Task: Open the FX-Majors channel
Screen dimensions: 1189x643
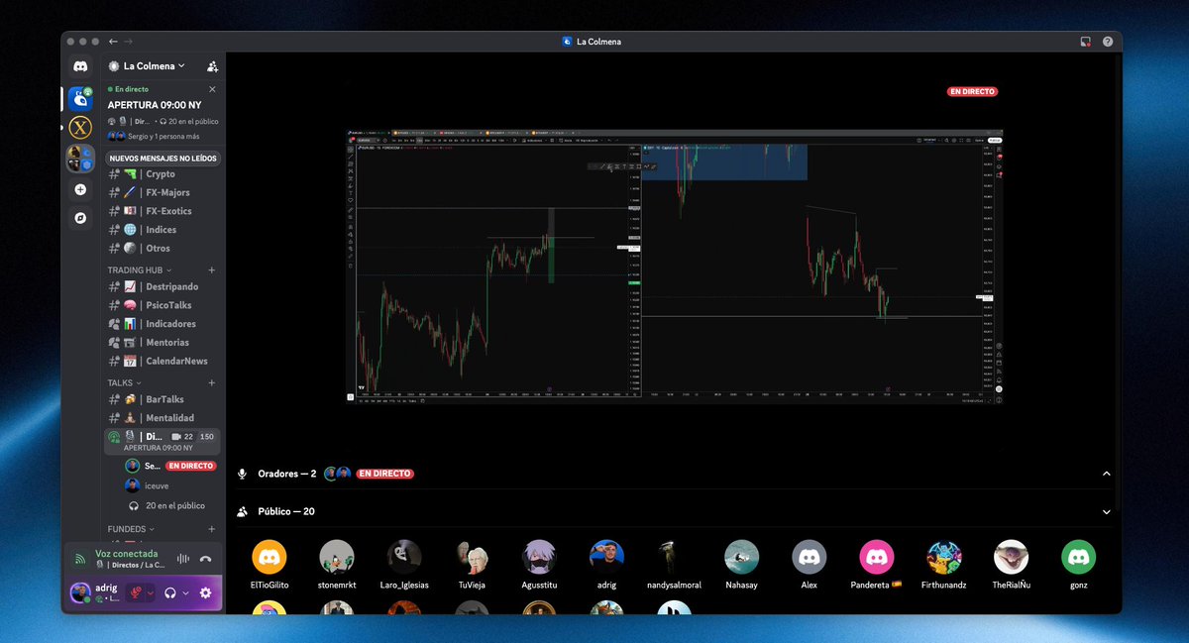Action: click(162, 192)
